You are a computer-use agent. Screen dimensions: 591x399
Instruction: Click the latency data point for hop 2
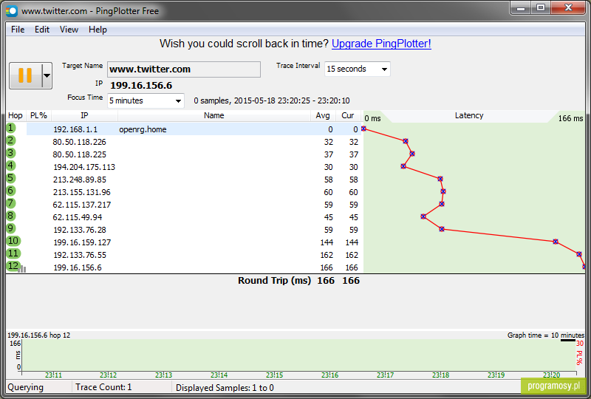coord(406,141)
